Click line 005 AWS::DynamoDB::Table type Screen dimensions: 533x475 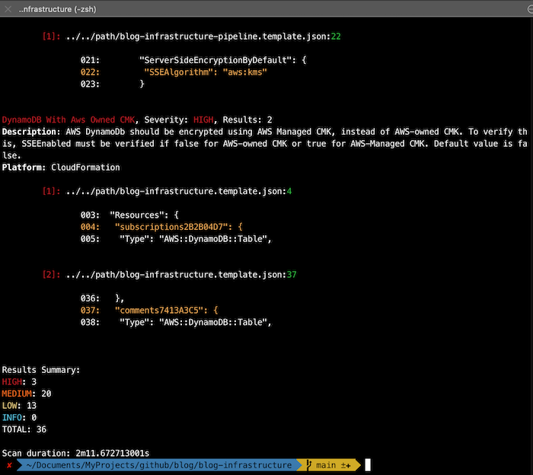coord(176,238)
